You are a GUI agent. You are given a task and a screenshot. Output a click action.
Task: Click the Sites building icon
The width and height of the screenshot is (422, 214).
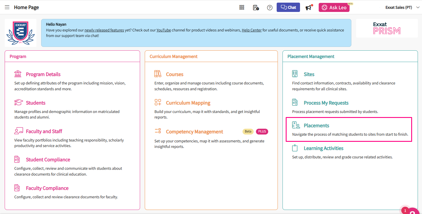[295, 74]
